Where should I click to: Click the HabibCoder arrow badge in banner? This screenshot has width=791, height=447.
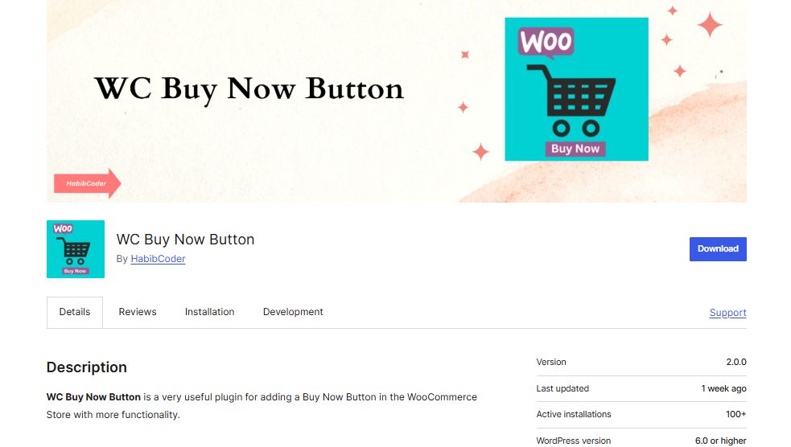click(87, 183)
